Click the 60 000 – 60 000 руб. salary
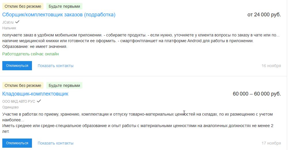Image resolution: width=290 pixels, height=150 pixels. tap(257, 94)
